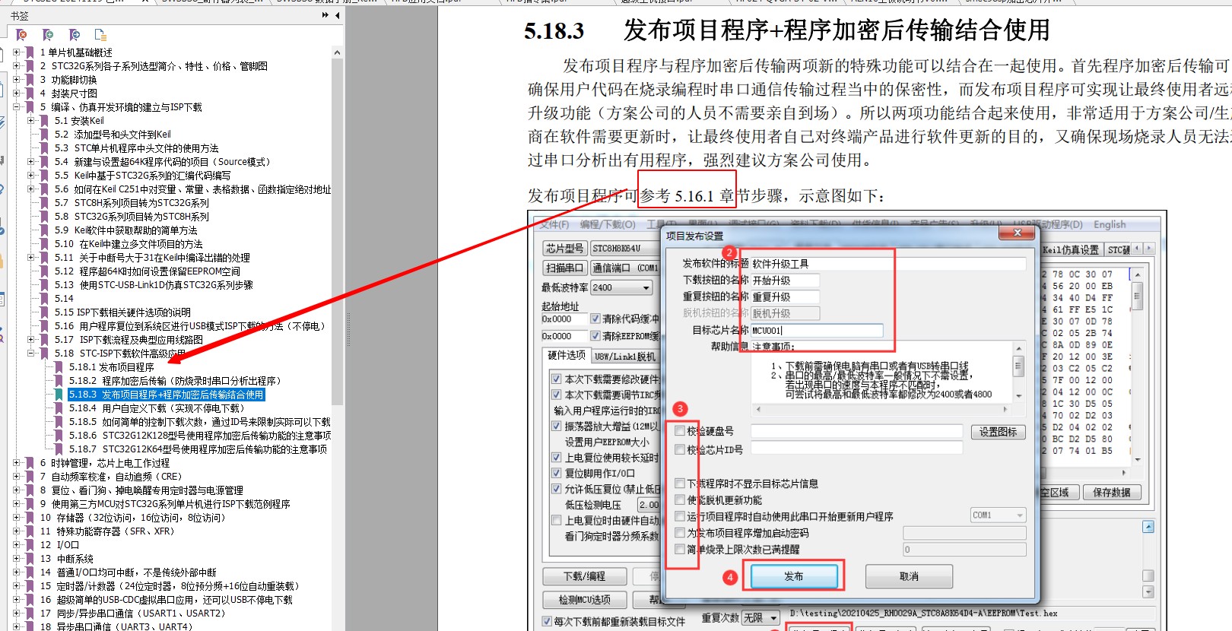
Task: Open bookmark 5.3 STC单片机程序中头文件的使用方法
Action: 137,148
